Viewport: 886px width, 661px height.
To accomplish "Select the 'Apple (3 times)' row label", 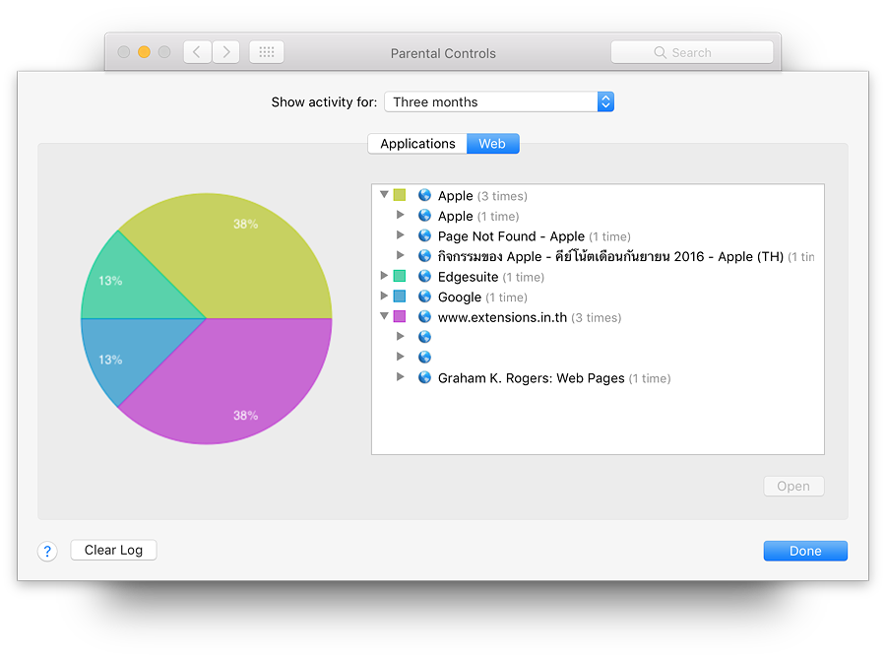I will [x=482, y=196].
